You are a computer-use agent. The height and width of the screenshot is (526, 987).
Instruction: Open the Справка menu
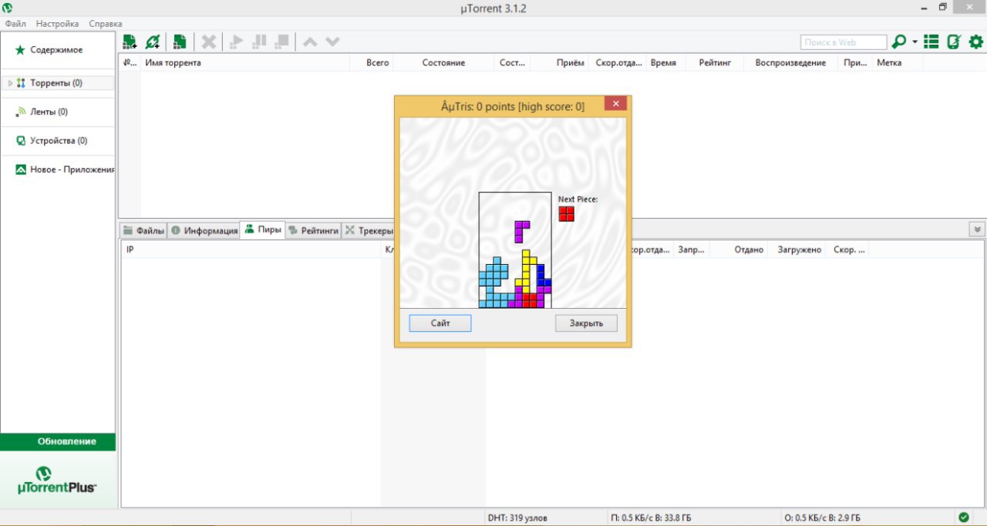tap(106, 24)
